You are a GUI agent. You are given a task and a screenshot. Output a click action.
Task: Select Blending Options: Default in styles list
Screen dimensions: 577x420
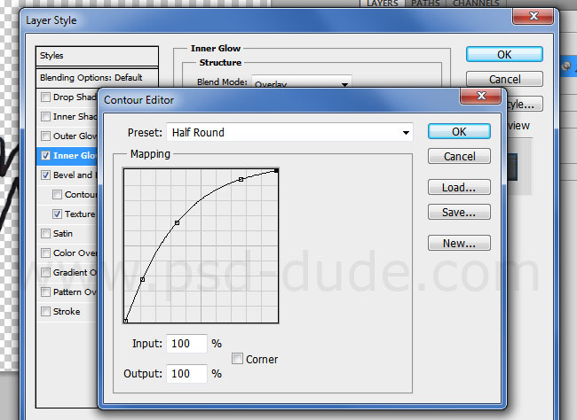click(x=91, y=77)
